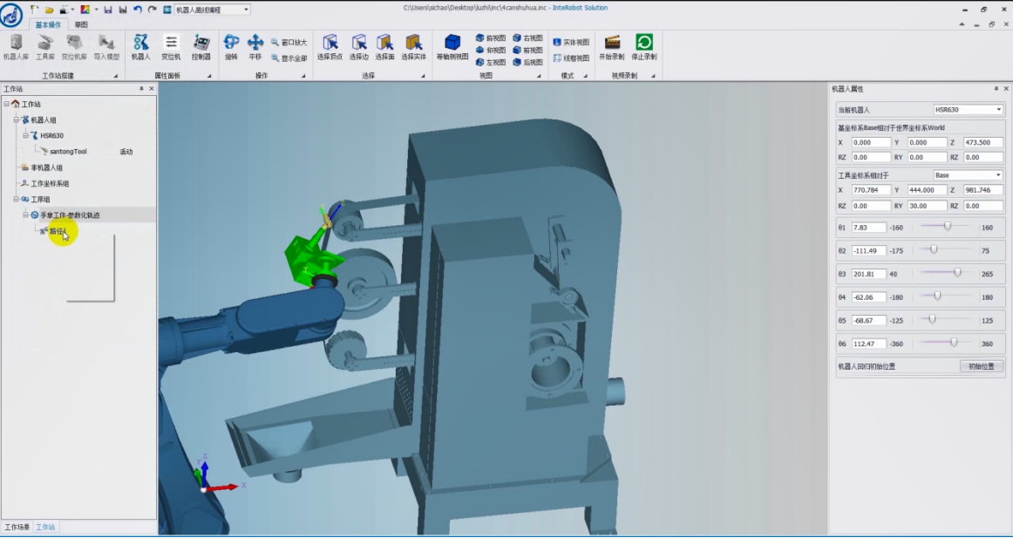Viewport: 1013px width, 538px height.
Task: Activate the 平移 pan tool
Action: pos(255,48)
